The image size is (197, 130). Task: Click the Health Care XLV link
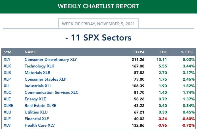point(40,125)
